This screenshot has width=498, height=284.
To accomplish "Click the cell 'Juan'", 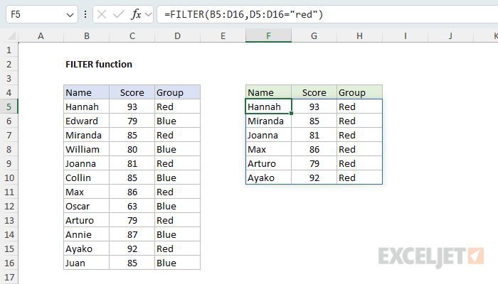I will point(86,263).
